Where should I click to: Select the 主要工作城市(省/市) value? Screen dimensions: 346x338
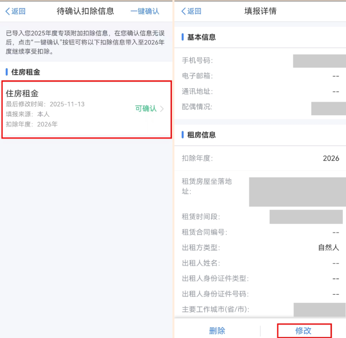319,309
